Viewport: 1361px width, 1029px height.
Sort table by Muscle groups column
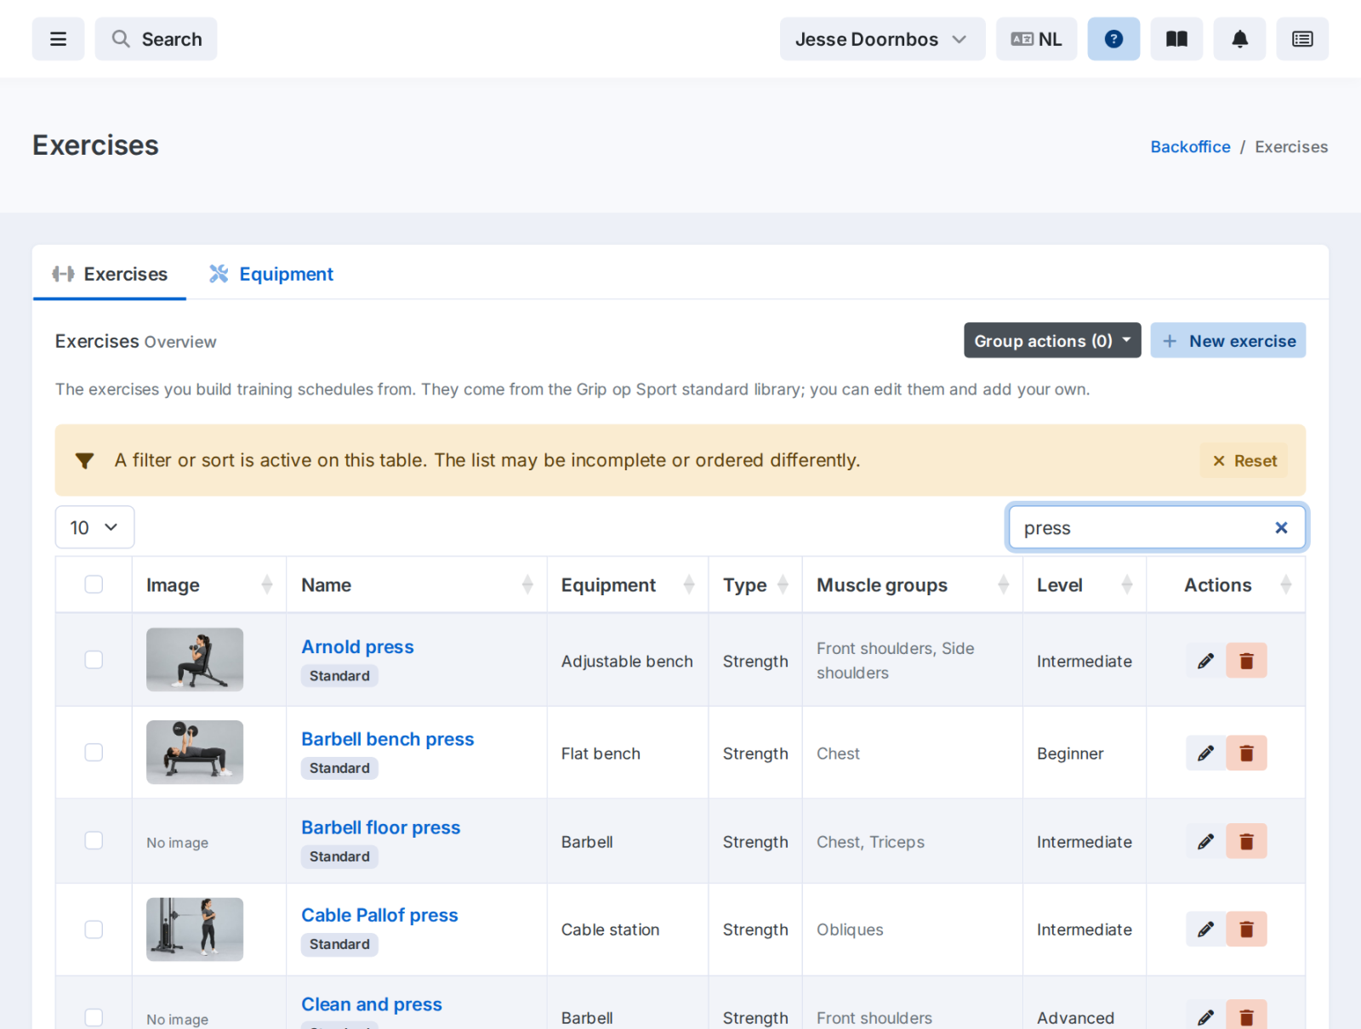click(912, 585)
